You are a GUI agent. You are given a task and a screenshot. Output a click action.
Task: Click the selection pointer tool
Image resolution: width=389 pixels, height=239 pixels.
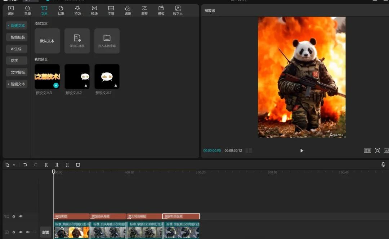(7, 165)
